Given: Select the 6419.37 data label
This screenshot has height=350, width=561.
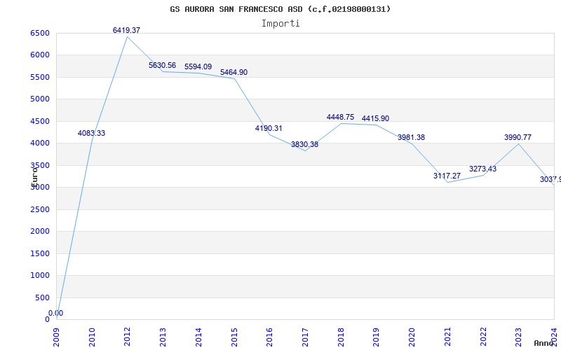Looking at the screenshot, I should (x=127, y=30).
